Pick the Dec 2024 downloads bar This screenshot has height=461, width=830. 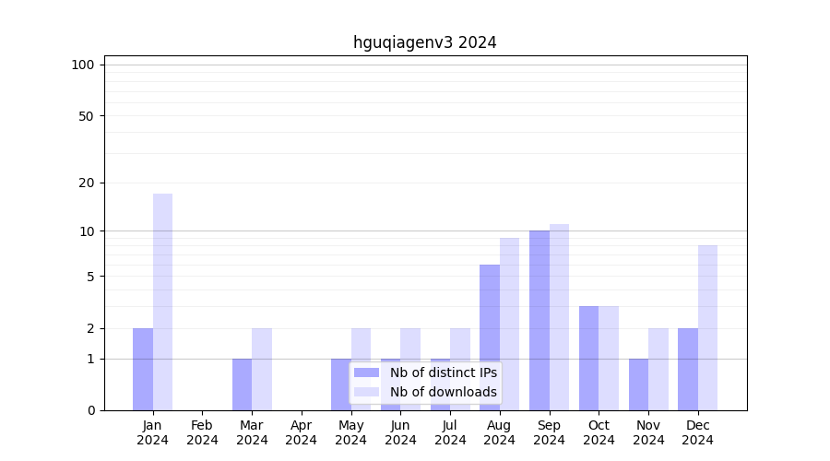707,327
